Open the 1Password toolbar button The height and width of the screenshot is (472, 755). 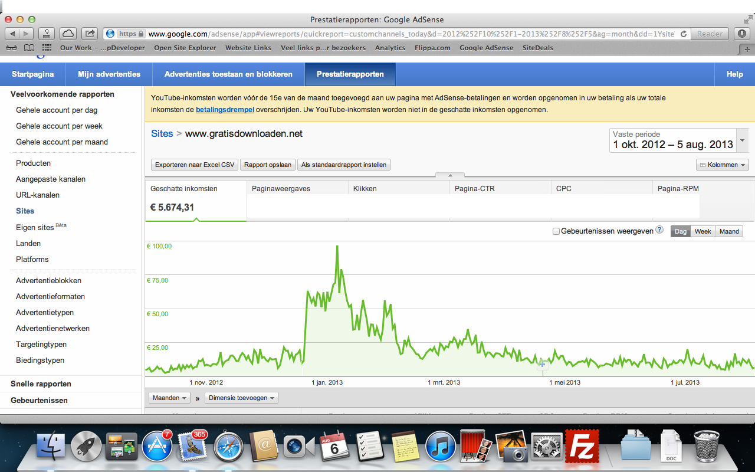pos(47,34)
